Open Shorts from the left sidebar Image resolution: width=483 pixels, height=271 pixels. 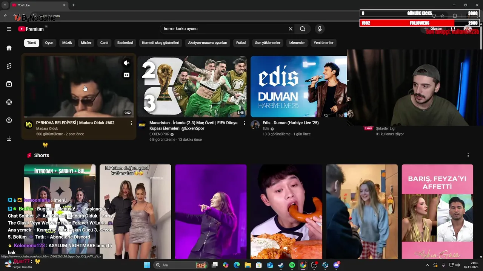coord(9,66)
